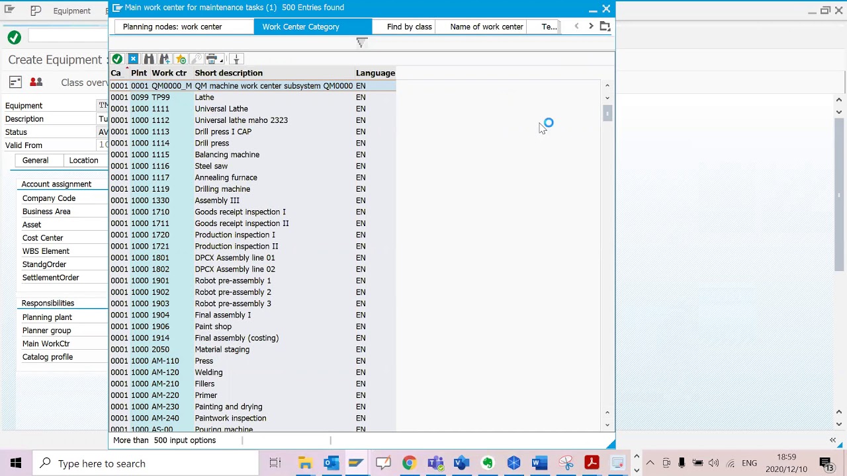This screenshot has width=847, height=476.
Task: Open Task View on the taskbar
Action: [275, 463]
